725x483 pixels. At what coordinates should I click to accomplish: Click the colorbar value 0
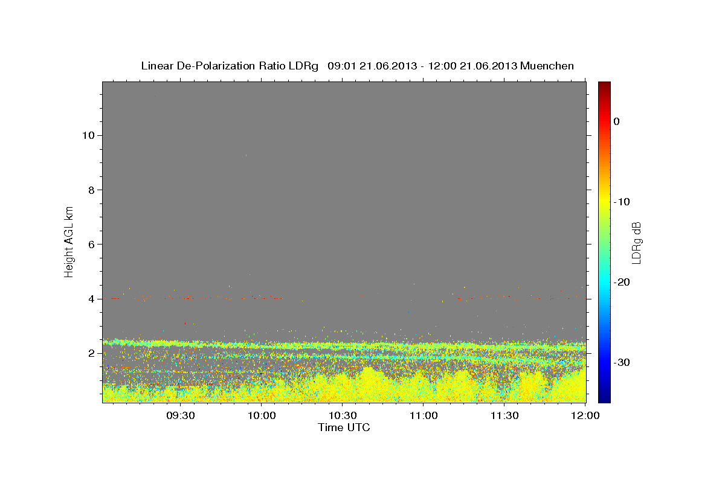tap(617, 121)
